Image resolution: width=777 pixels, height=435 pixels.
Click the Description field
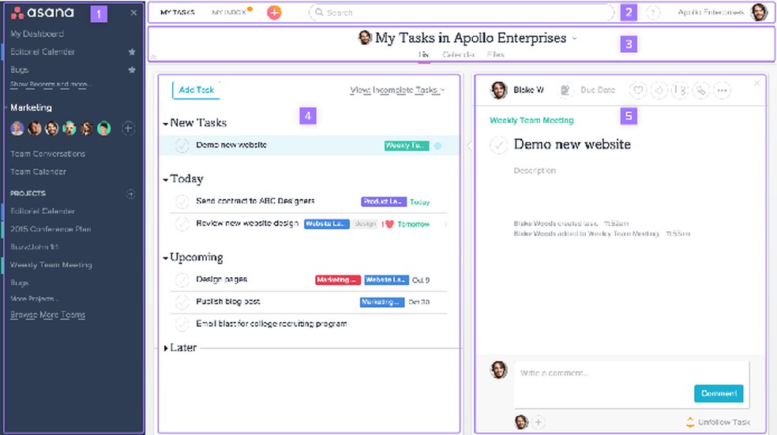535,171
